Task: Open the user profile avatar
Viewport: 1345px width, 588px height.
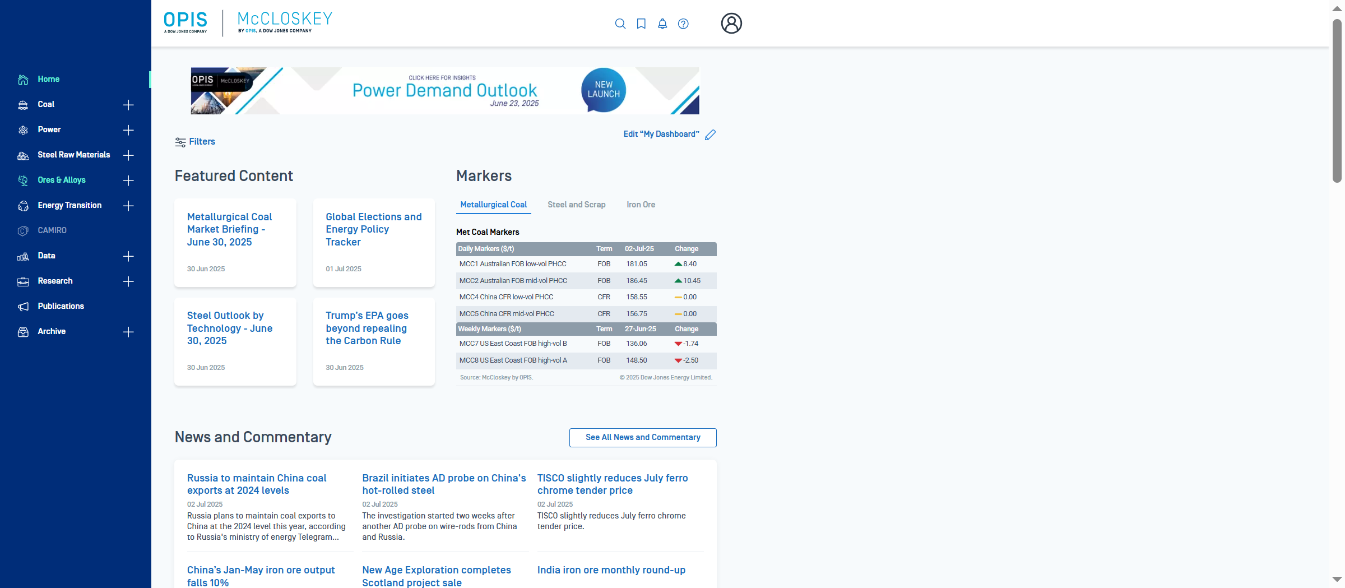Action: pos(731,24)
